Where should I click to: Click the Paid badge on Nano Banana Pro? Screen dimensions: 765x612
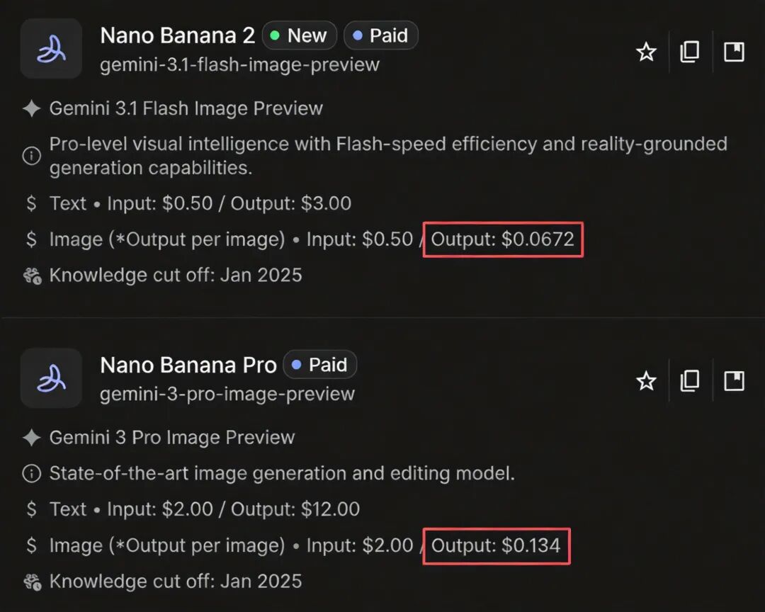pyautogui.click(x=320, y=364)
